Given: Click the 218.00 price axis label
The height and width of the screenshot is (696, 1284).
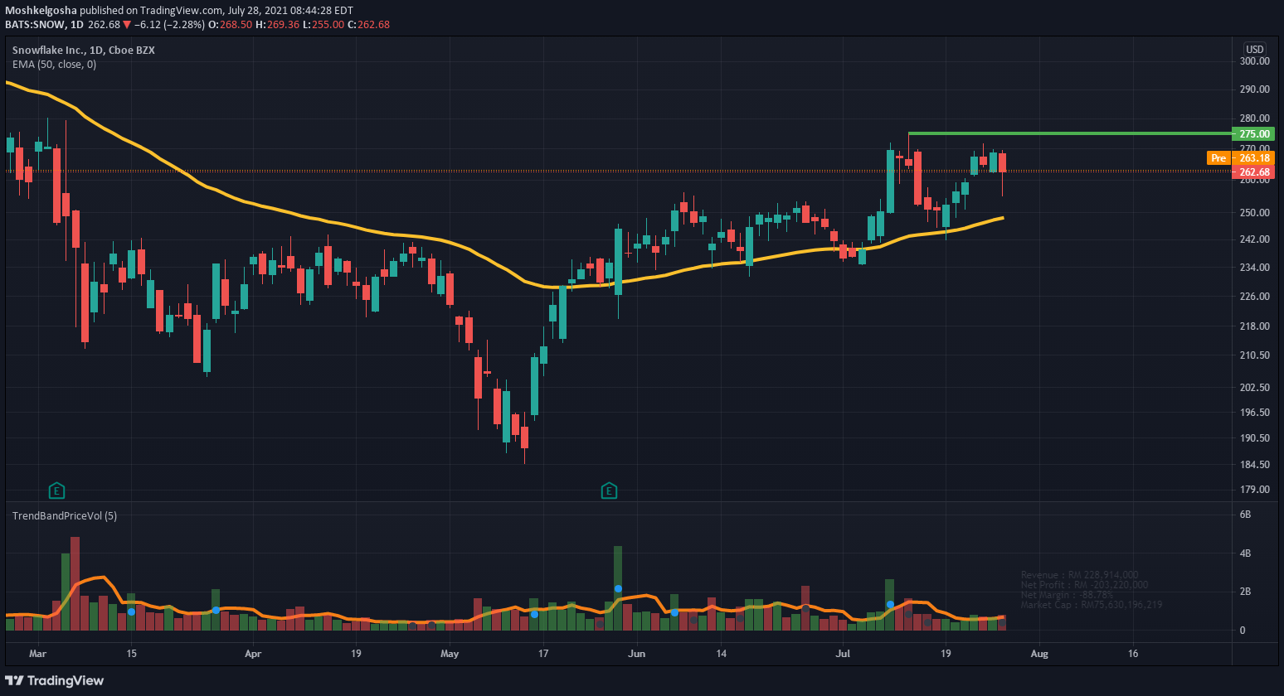Looking at the screenshot, I should [x=1255, y=326].
